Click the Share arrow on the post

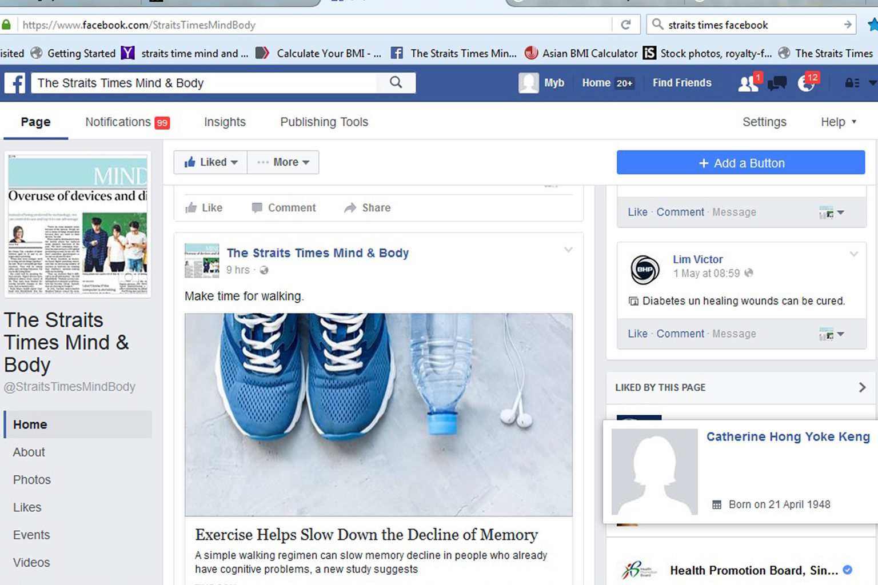[368, 208]
